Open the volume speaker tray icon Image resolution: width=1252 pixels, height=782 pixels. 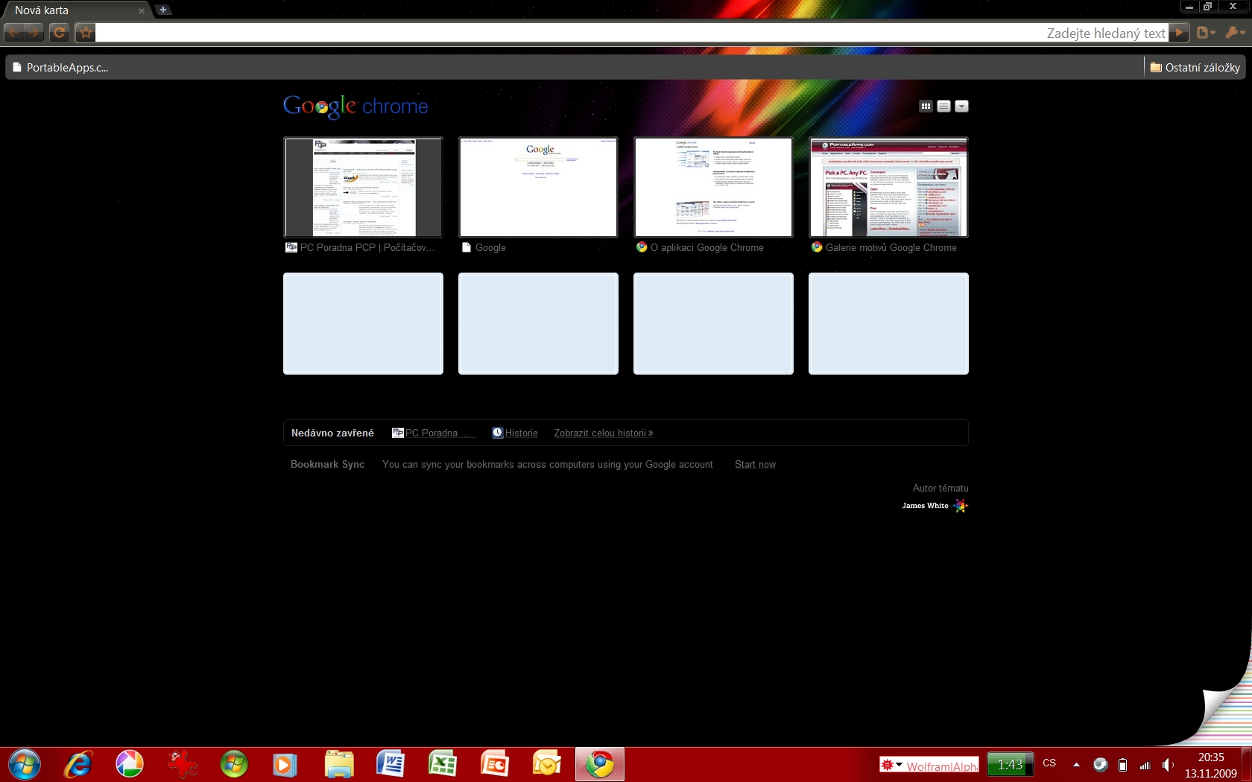1168,765
